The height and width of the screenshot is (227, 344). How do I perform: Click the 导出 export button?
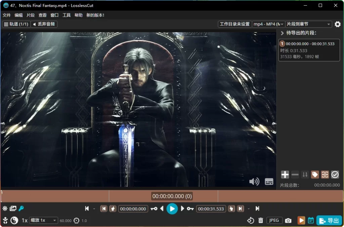[329, 220]
